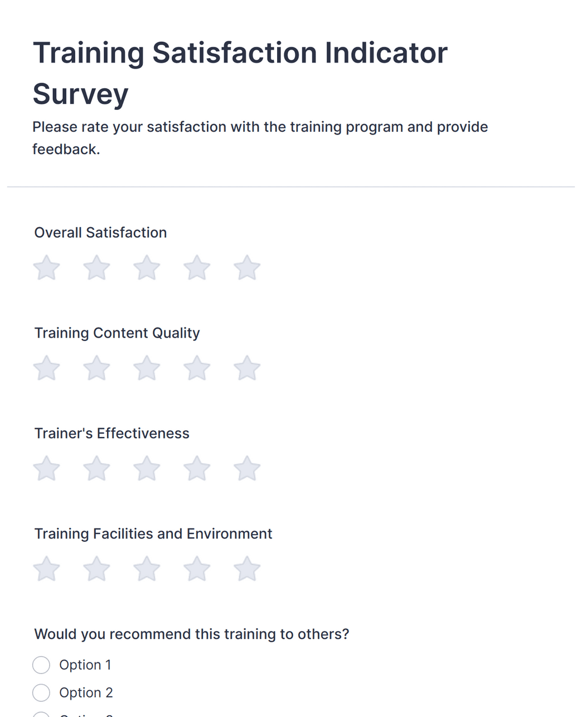This screenshot has width=582, height=717.
Task: Select the first star under Overall Satisfaction
Action: [46, 268]
